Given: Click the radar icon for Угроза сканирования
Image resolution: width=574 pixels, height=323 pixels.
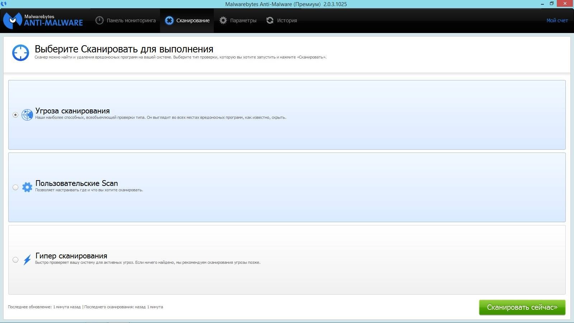Looking at the screenshot, I should pos(27,114).
